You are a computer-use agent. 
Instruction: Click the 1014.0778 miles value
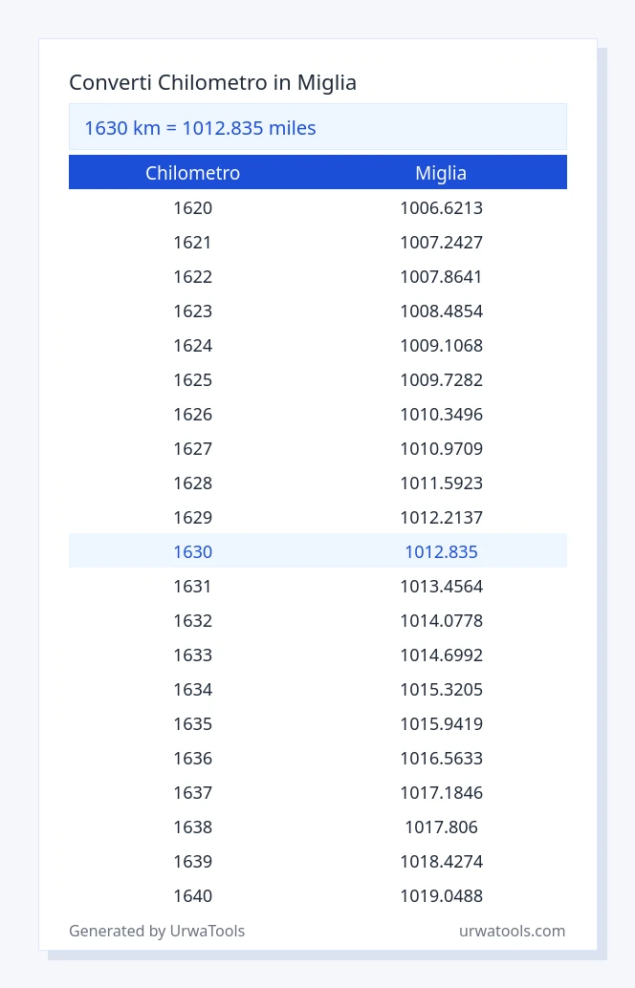click(x=441, y=621)
